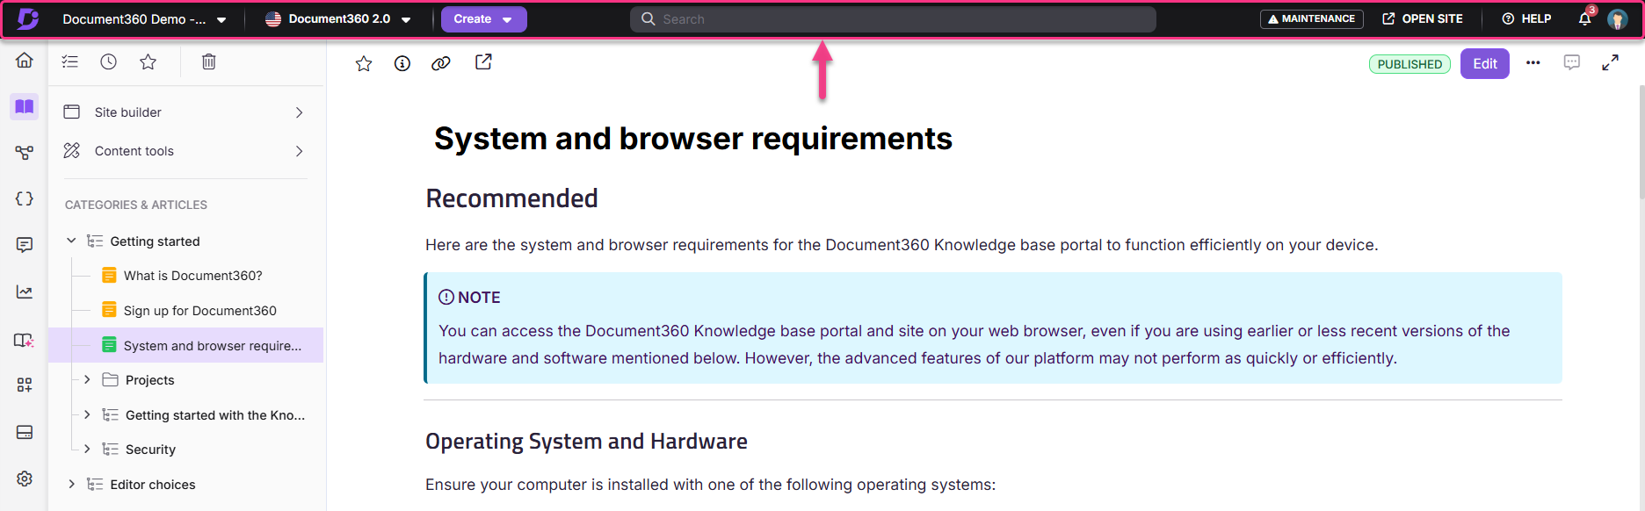Click the Operating System and Hardware heading

click(x=586, y=441)
